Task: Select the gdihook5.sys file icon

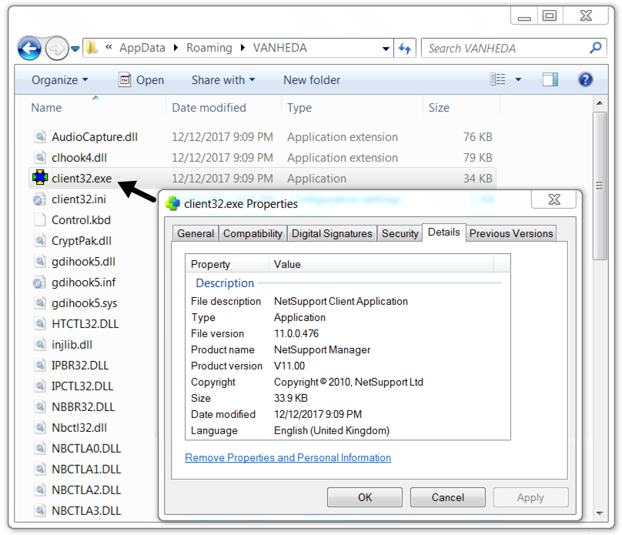Action: pyautogui.click(x=39, y=303)
